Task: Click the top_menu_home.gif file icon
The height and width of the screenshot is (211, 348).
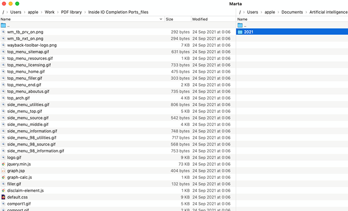Action: tap(3, 72)
